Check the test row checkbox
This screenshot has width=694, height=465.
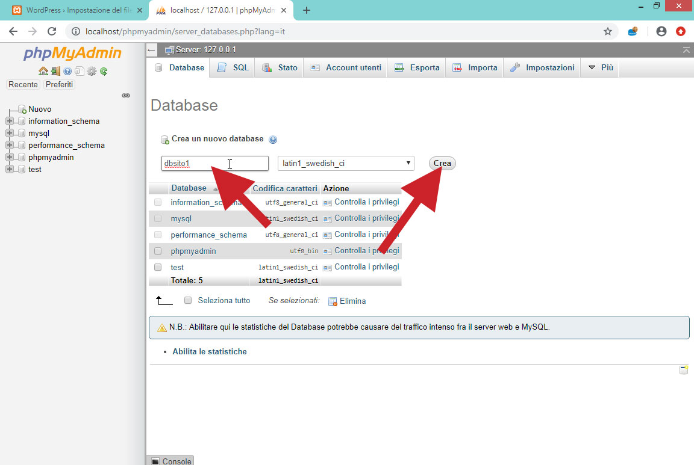click(158, 267)
